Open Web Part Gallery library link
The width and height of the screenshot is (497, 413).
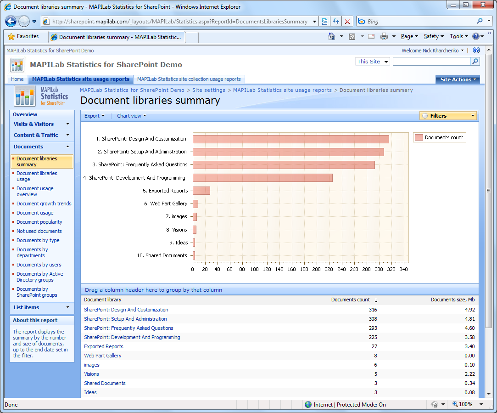click(x=102, y=356)
